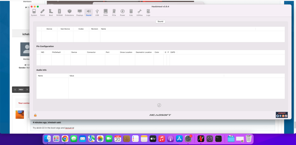Open Contacts from the Dock

point(127,139)
